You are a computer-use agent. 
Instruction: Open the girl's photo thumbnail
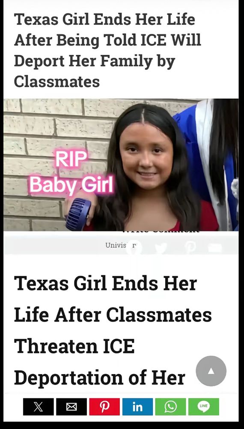[121, 165]
